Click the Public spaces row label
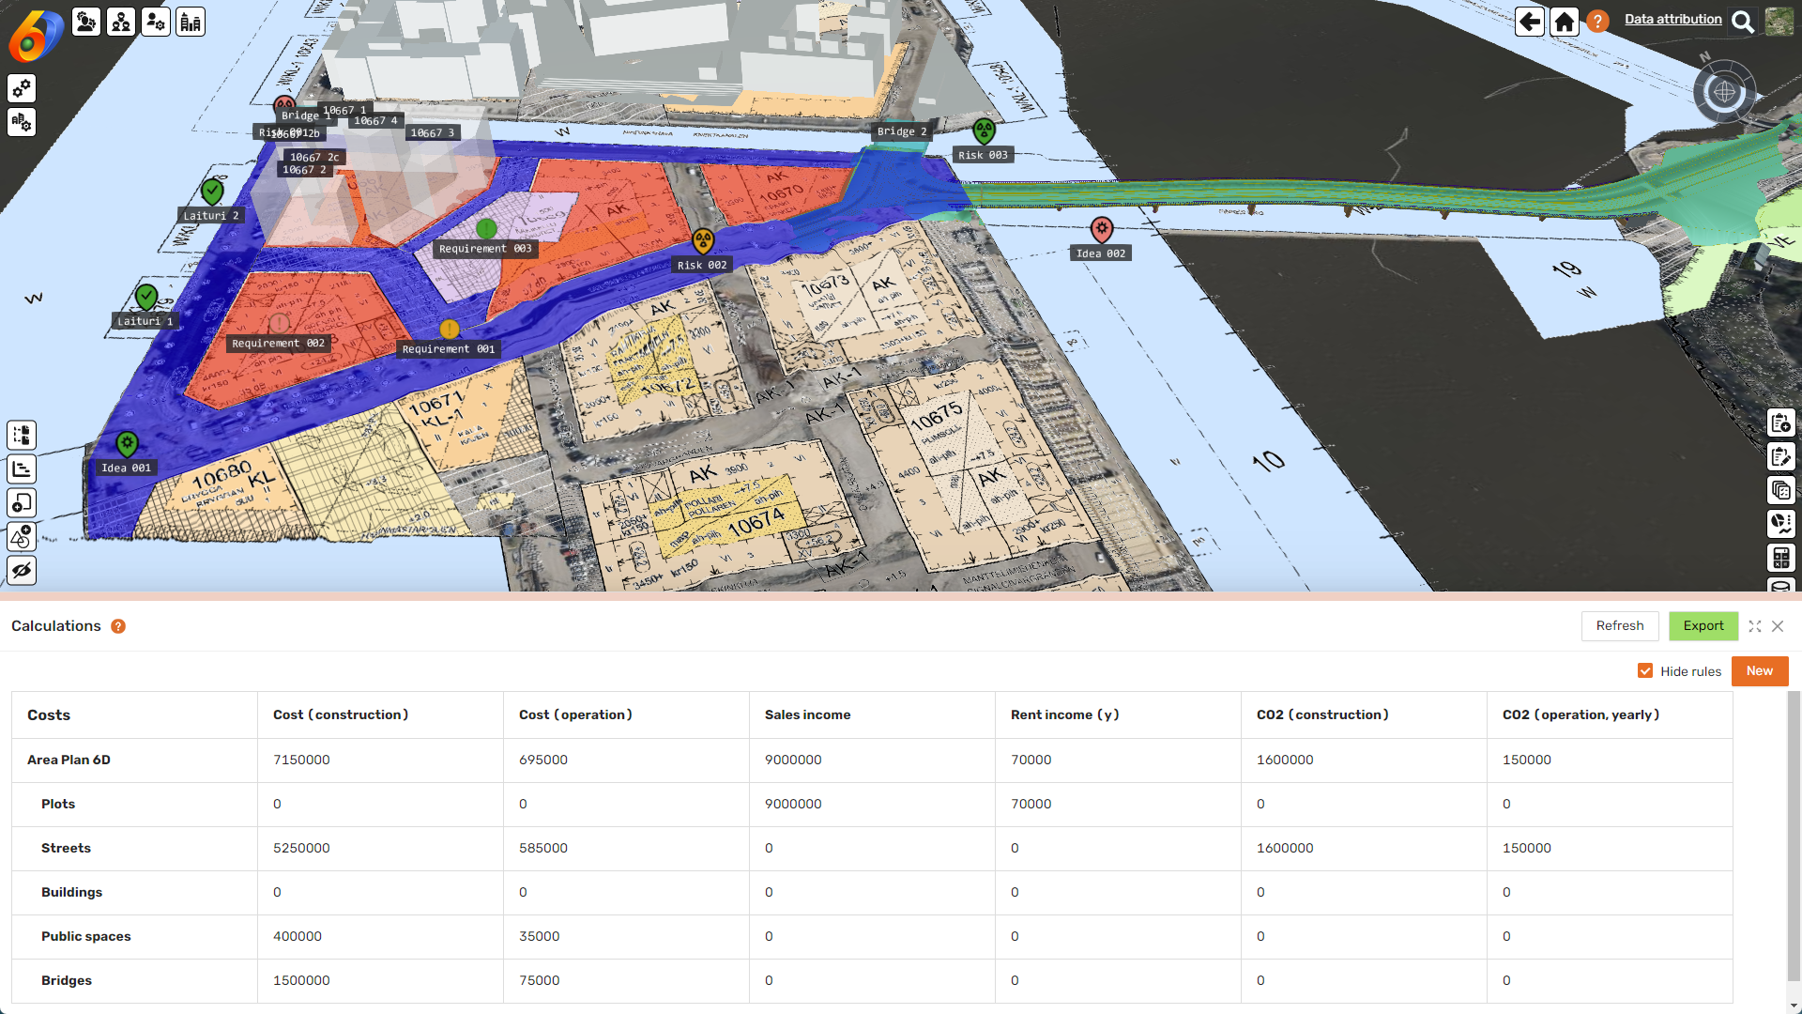Screen dimensions: 1802x1014 tap(86, 936)
